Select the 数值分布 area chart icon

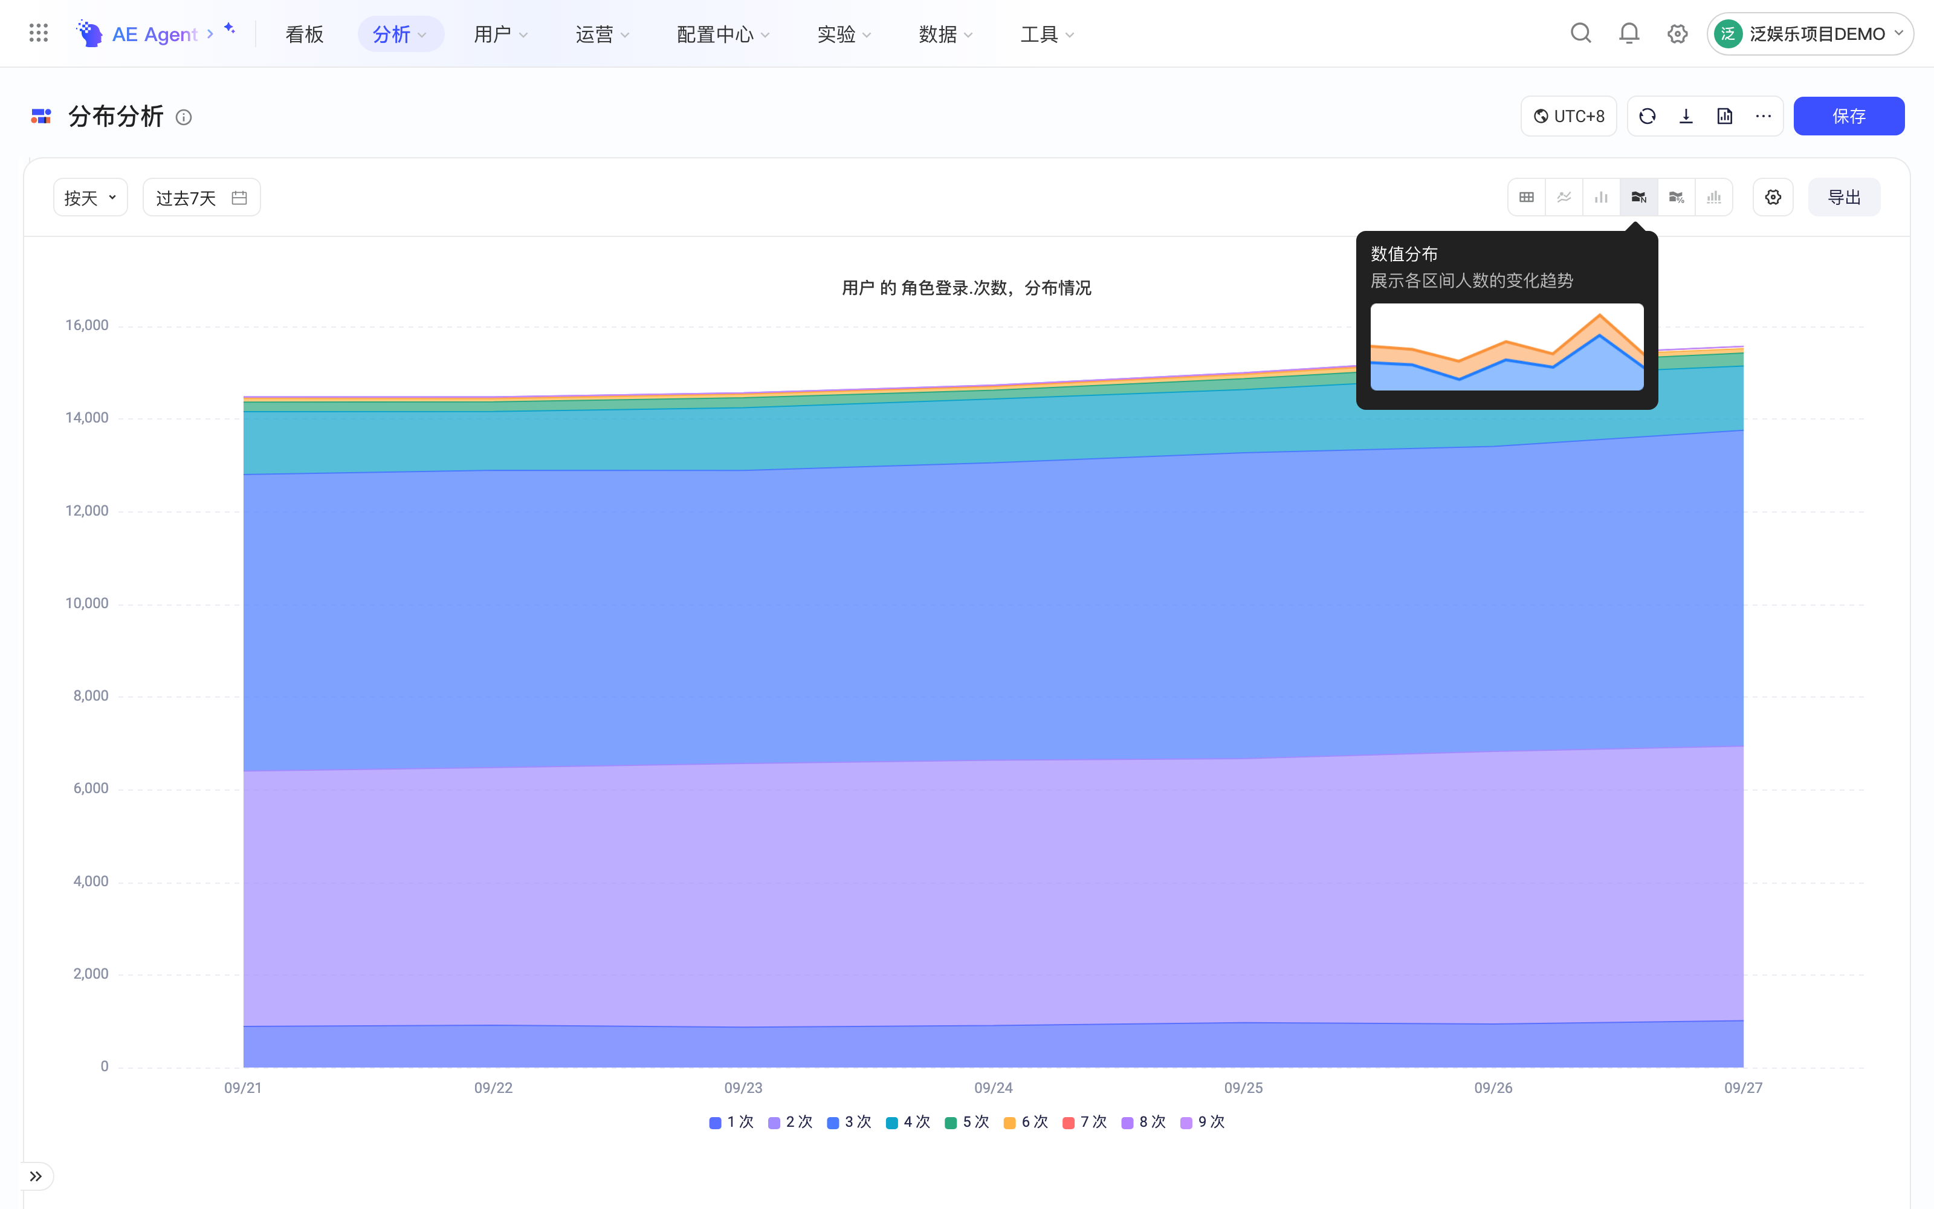point(1639,198)
